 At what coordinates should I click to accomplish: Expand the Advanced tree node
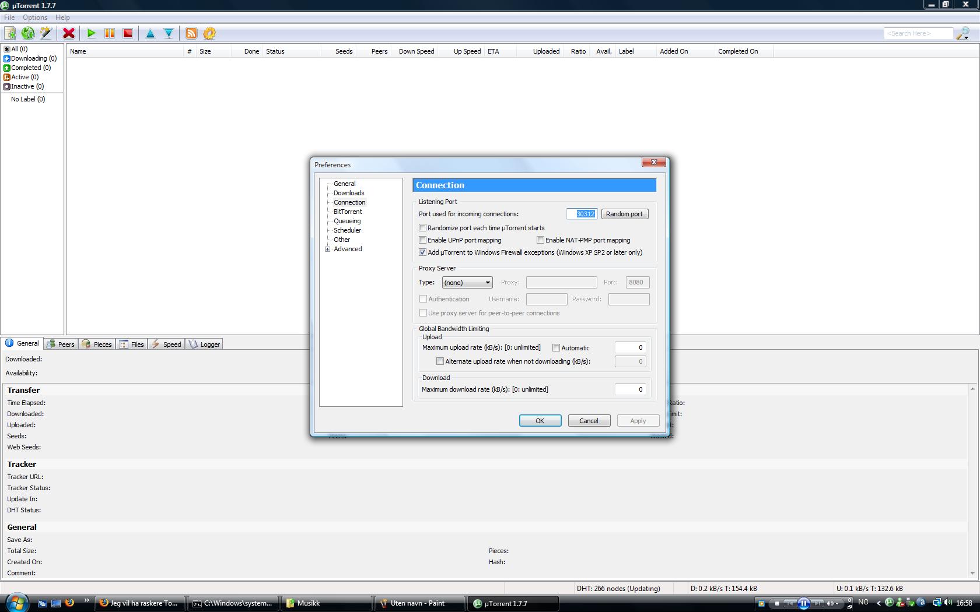point(328,249)
